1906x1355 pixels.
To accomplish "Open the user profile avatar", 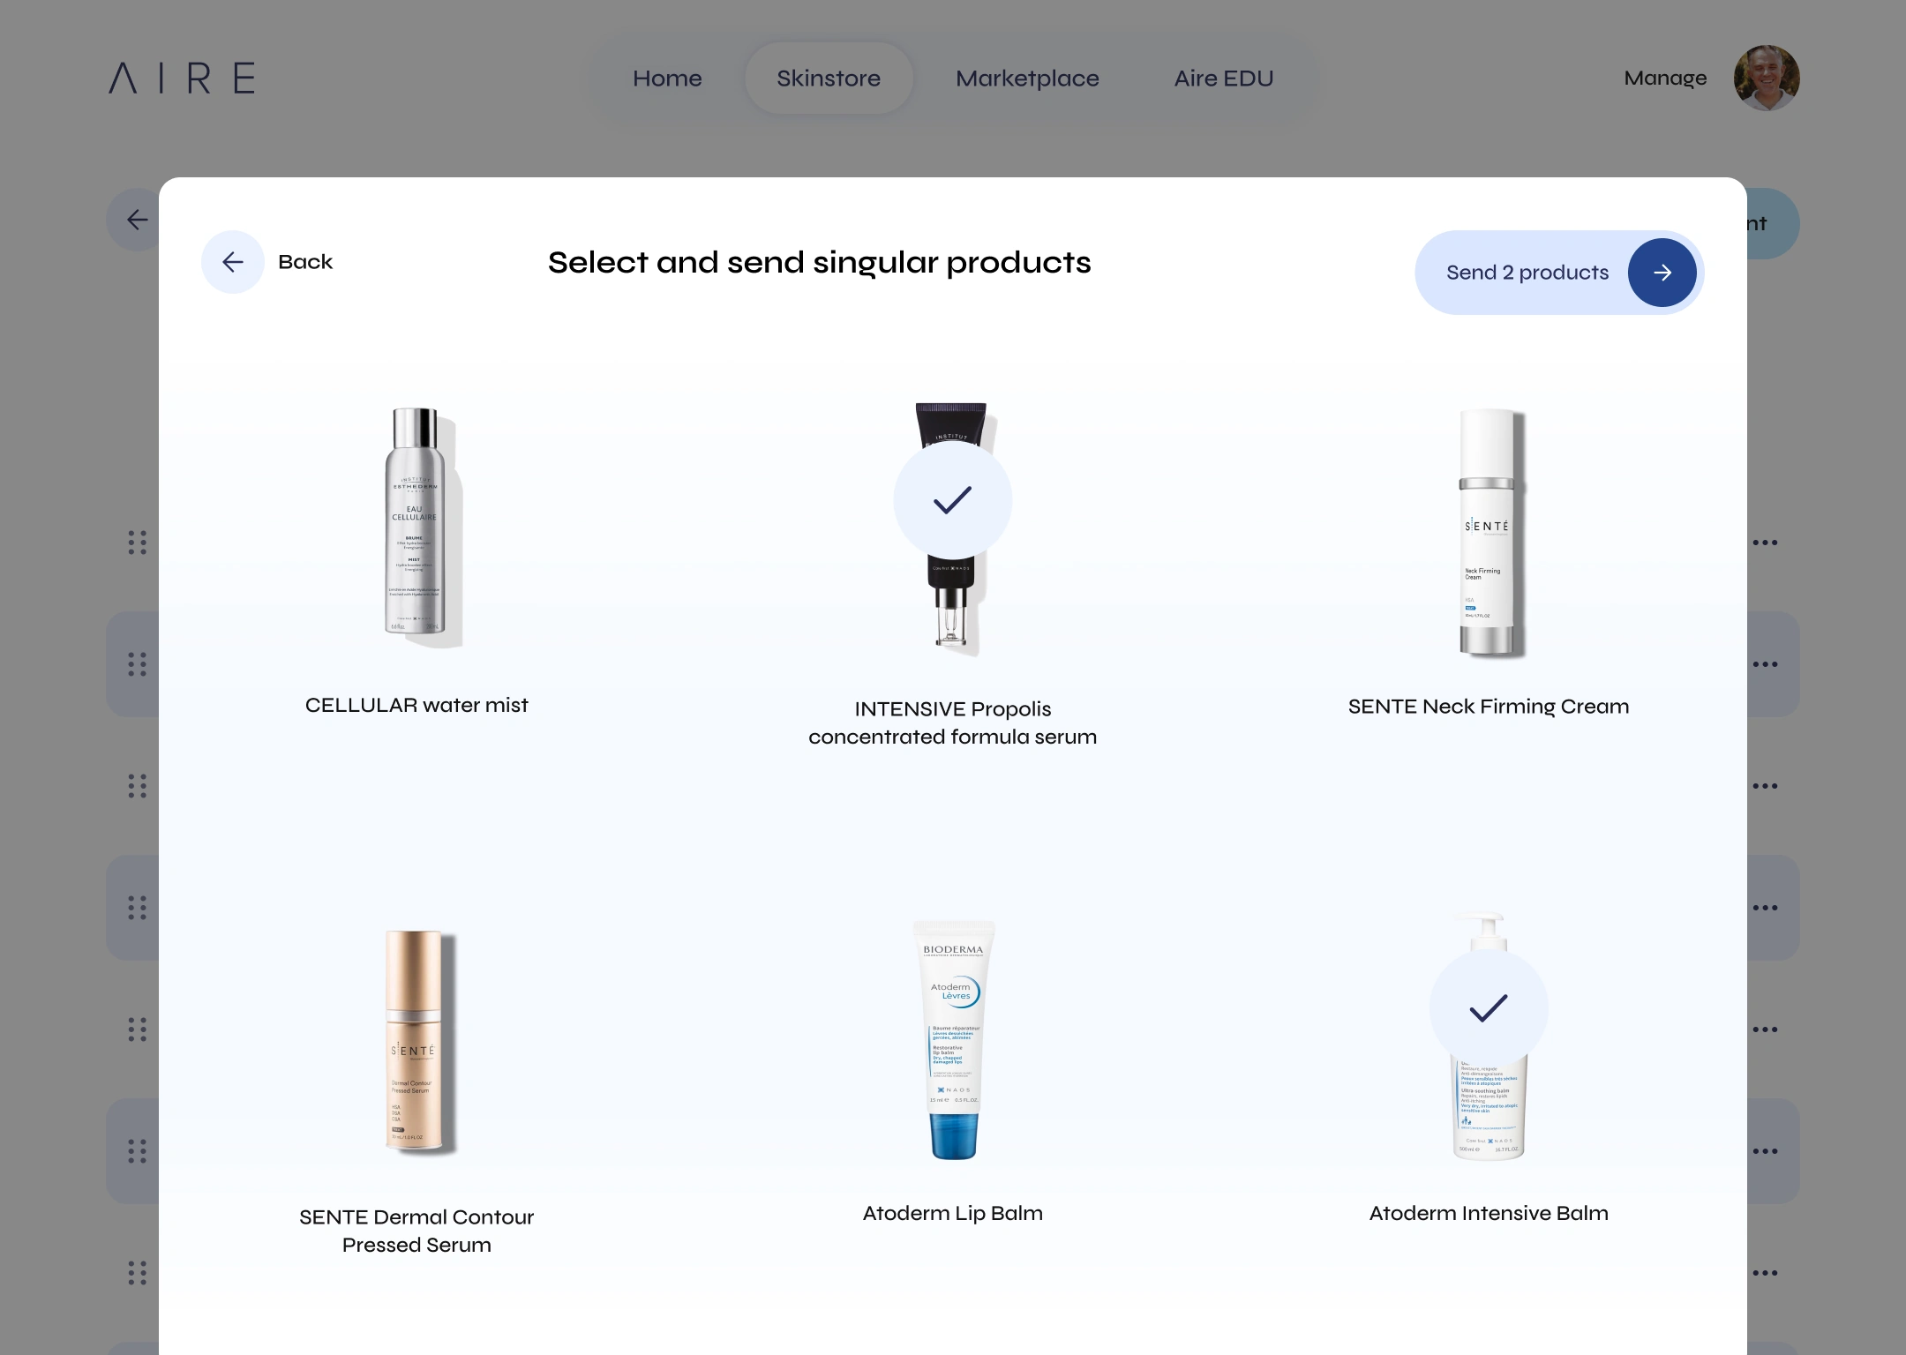I will (1767, 78).
